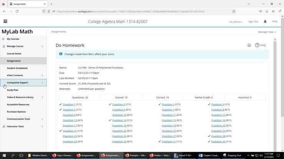
Task: Click the notifications bell icon
Action: tap(265, 21)
